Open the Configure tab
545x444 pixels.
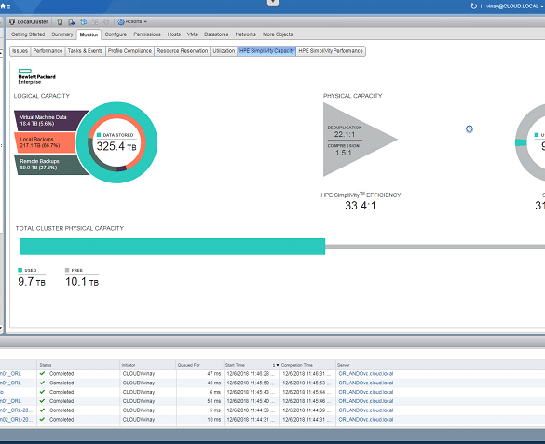click(116, 34)
